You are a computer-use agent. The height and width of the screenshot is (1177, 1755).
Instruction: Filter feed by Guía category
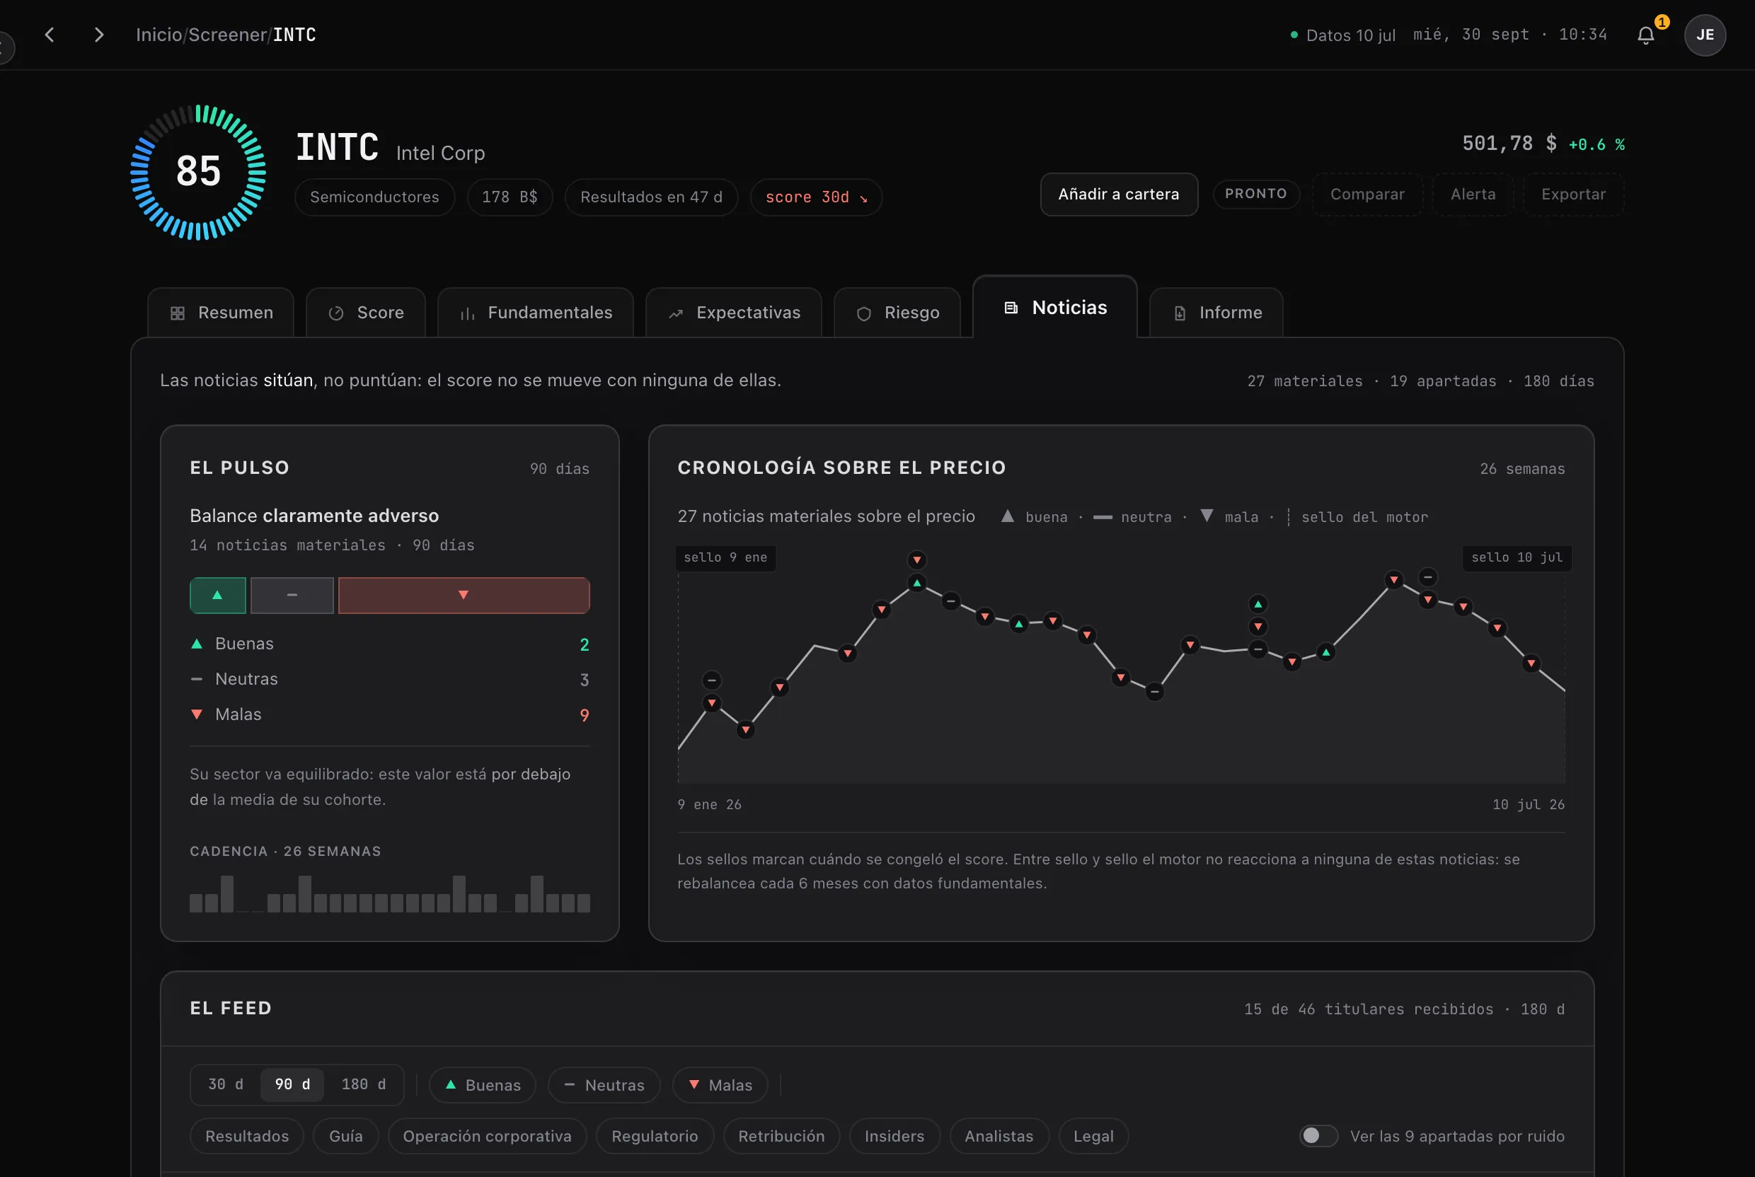pos(346,1137)
